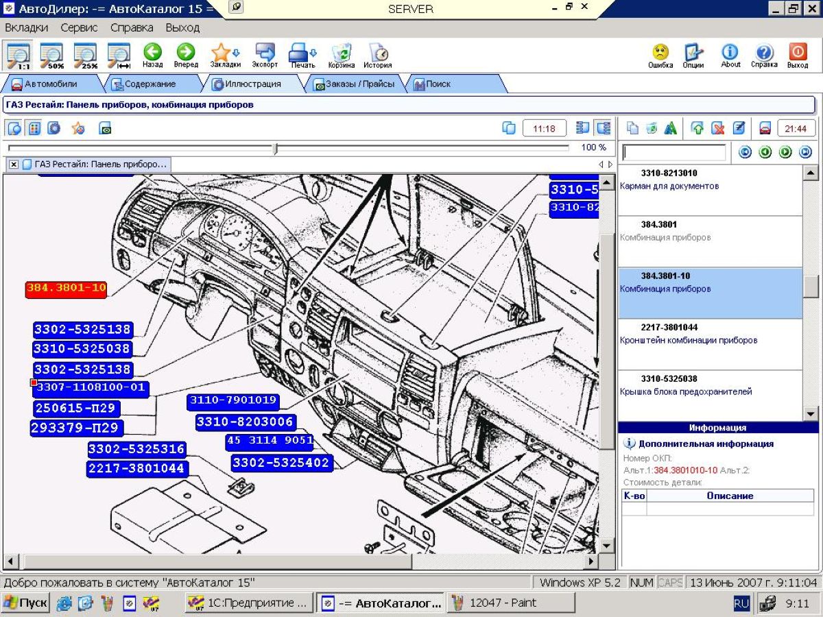Switch to the Иллюстрация tab
Screen dimensions: 823x617
[253, 84]
